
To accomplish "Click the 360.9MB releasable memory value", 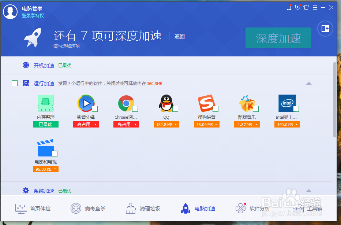I will pos(155,84).
